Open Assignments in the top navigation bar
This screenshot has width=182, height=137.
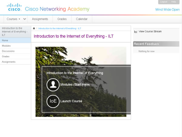pyautogui.click(x=40, y=19)
